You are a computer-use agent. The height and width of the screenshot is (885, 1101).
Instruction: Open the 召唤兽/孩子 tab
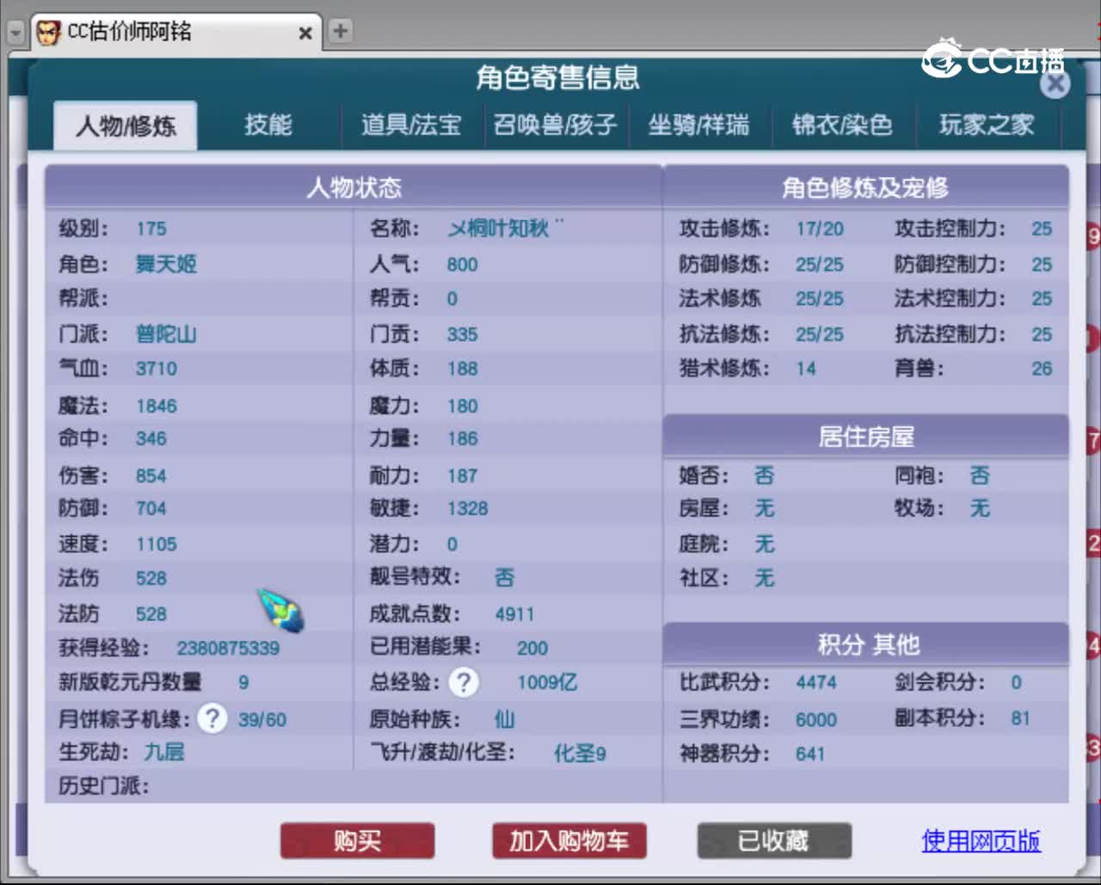555,125
